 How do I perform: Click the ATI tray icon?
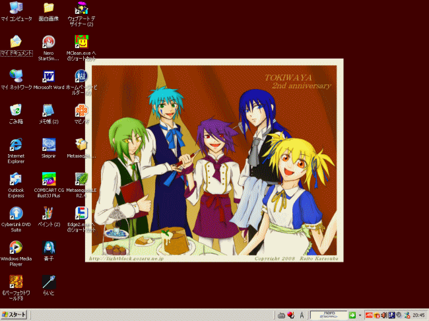(369, 315)
